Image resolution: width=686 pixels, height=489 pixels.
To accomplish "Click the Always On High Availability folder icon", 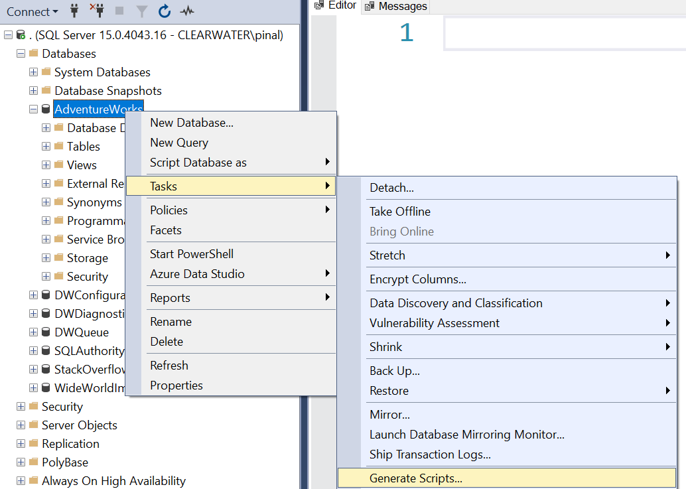I will (34, 480).
